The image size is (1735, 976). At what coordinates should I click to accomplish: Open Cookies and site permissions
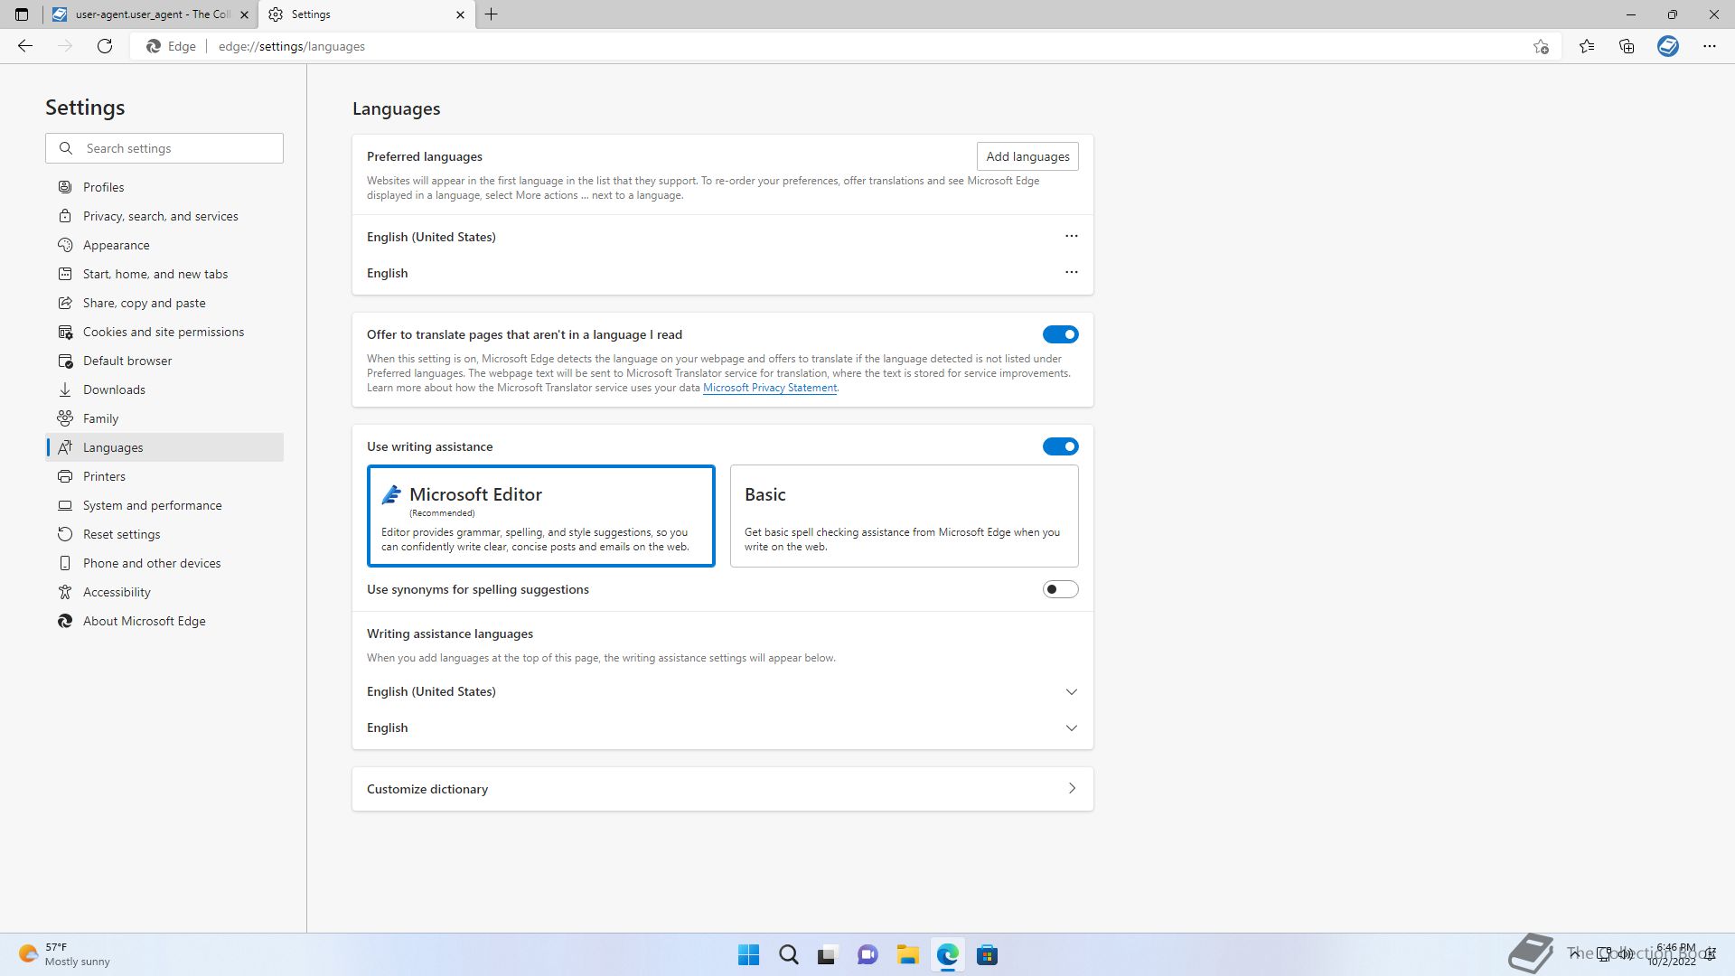(164, 332)
